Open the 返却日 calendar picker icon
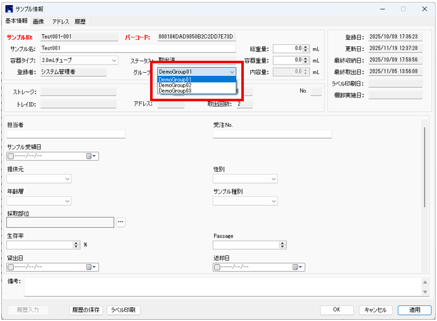Viewport: 437px width, 321px height. tap(298, 267)
